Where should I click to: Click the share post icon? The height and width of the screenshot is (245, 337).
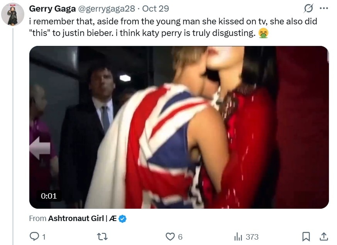point(324,236)
